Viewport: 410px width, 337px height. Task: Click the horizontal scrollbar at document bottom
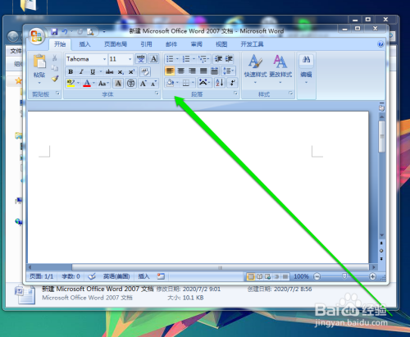[x=220, y=267]
